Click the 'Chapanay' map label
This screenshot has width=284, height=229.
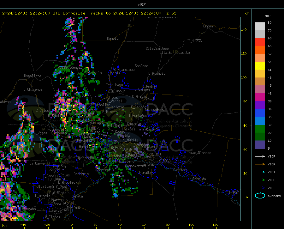point(134,123)
